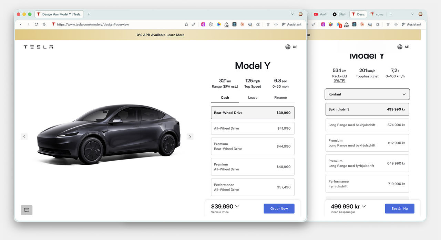Click the forward arrow in the front window
Screen dimensions: 441x240
[28, 24]
